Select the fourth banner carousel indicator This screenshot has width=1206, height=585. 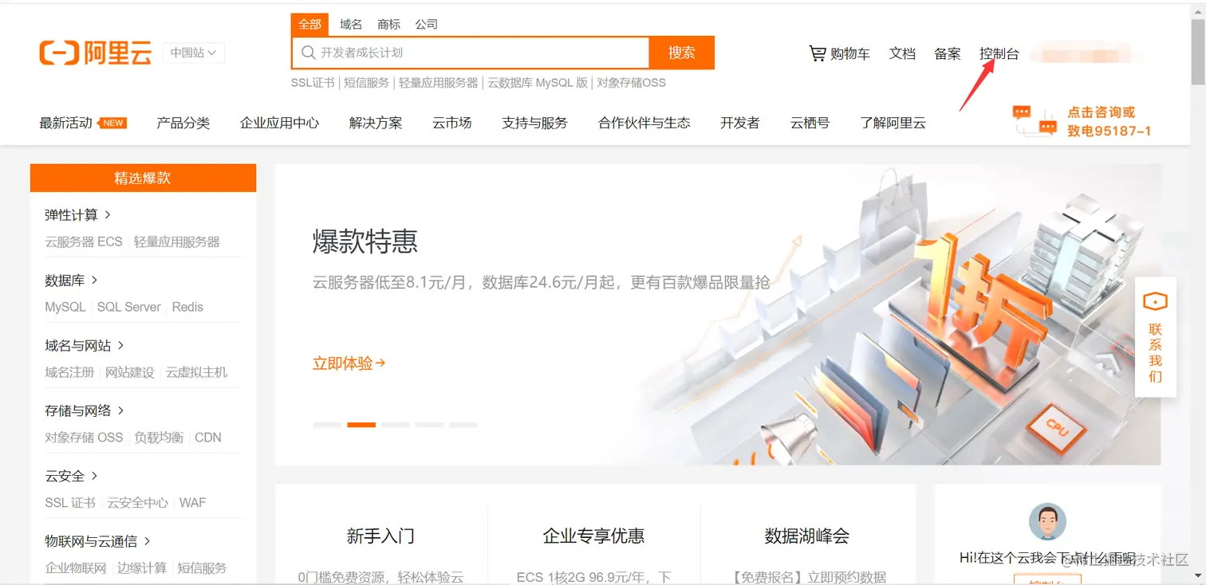429,425
